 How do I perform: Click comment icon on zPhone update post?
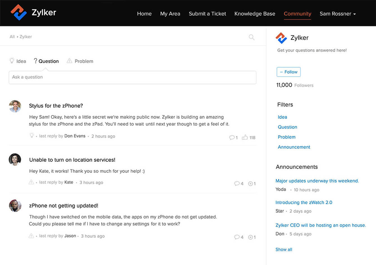tap(237, 237)
